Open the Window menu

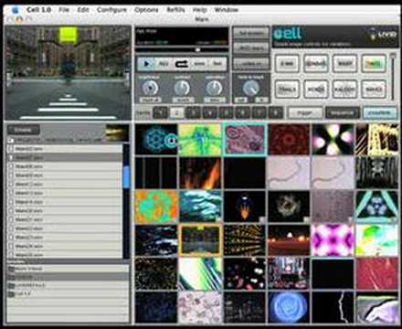226,10
